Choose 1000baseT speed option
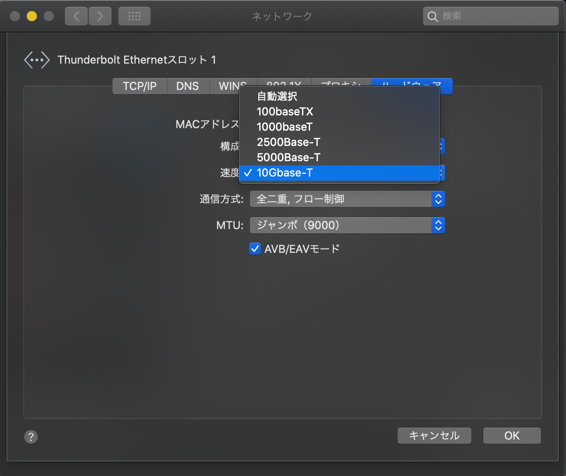 click(x=284, y=127)
